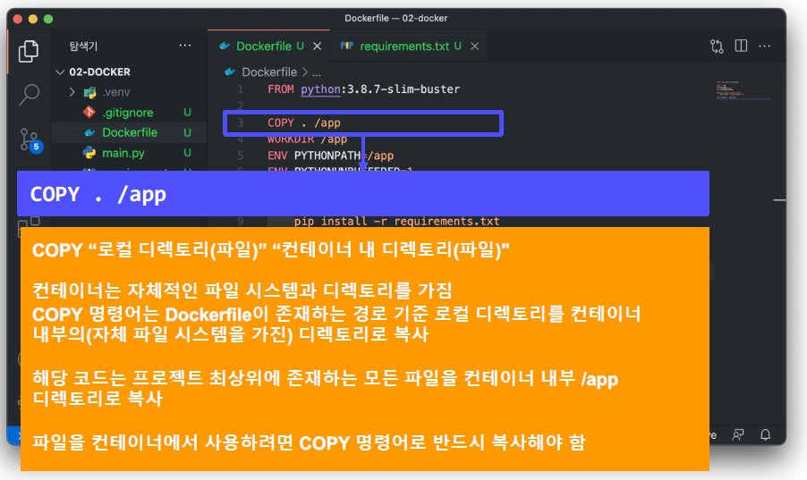This screenshot has height=480, width=807.
Task: Open notifications bell in status bar
Action: click(x=765, y=435)
